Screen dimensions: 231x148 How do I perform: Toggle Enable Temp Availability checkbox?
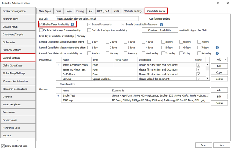click(41, 25)
